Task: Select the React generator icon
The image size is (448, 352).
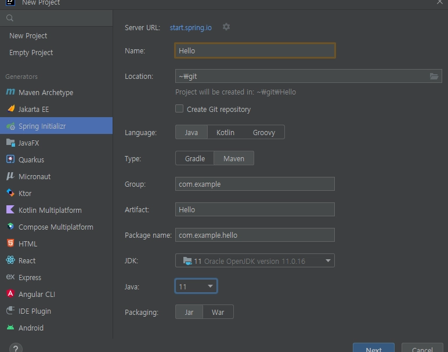Action: pos(10,260)
